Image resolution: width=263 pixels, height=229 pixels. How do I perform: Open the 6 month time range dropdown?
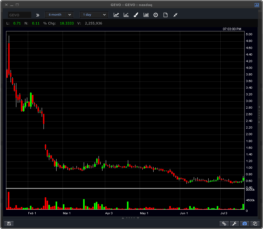point(59,14)
